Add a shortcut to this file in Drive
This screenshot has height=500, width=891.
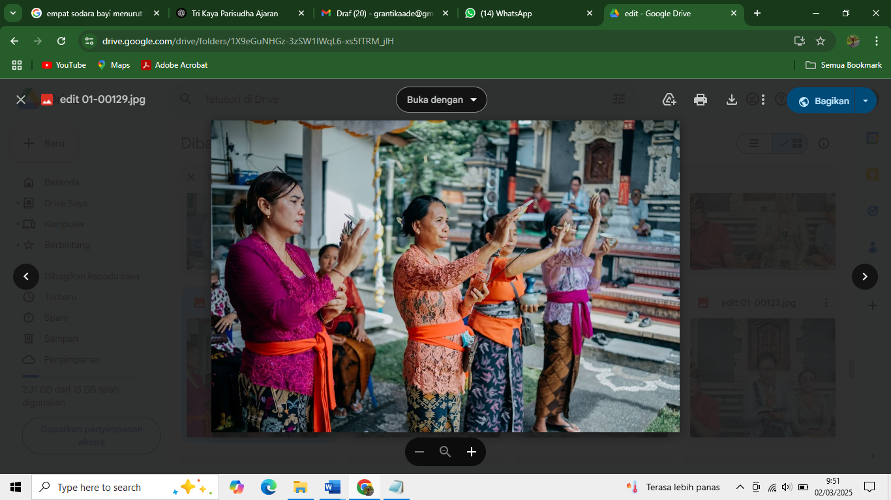pyautogui.click(x=669, y=99)
